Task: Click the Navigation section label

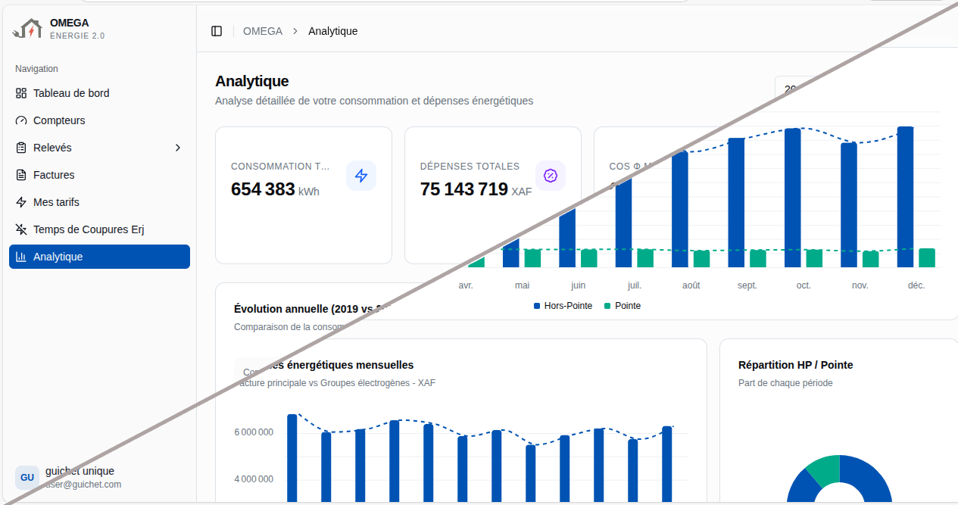Action: click(x=36, y=69)
